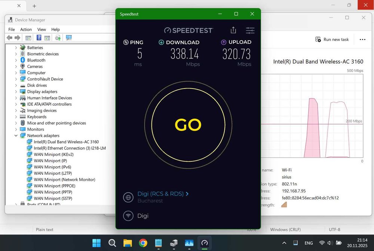Viewport: 374px width, 251px height.
Task: Click the battery tray icon
Action: point(338,243)
